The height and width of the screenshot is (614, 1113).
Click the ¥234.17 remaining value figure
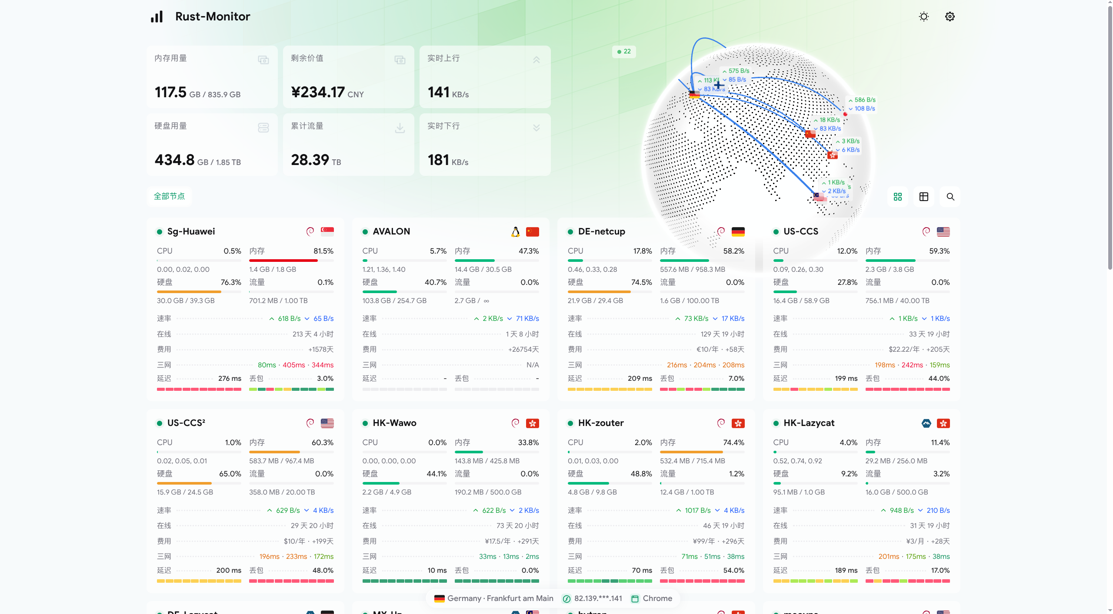[x=318, y=92]
